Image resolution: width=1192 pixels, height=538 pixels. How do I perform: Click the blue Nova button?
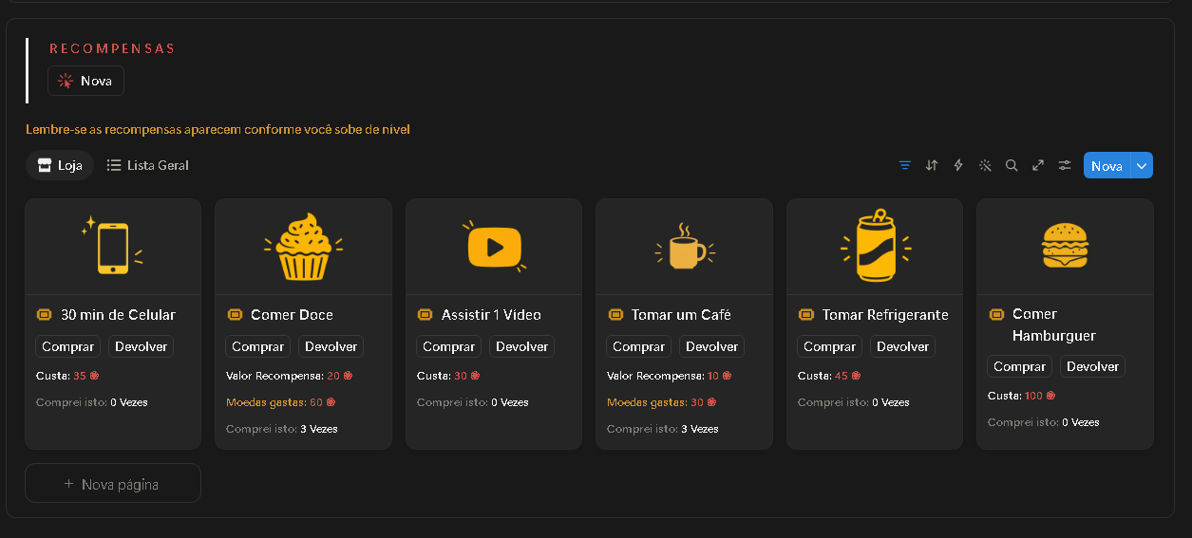coord(1107,165)
